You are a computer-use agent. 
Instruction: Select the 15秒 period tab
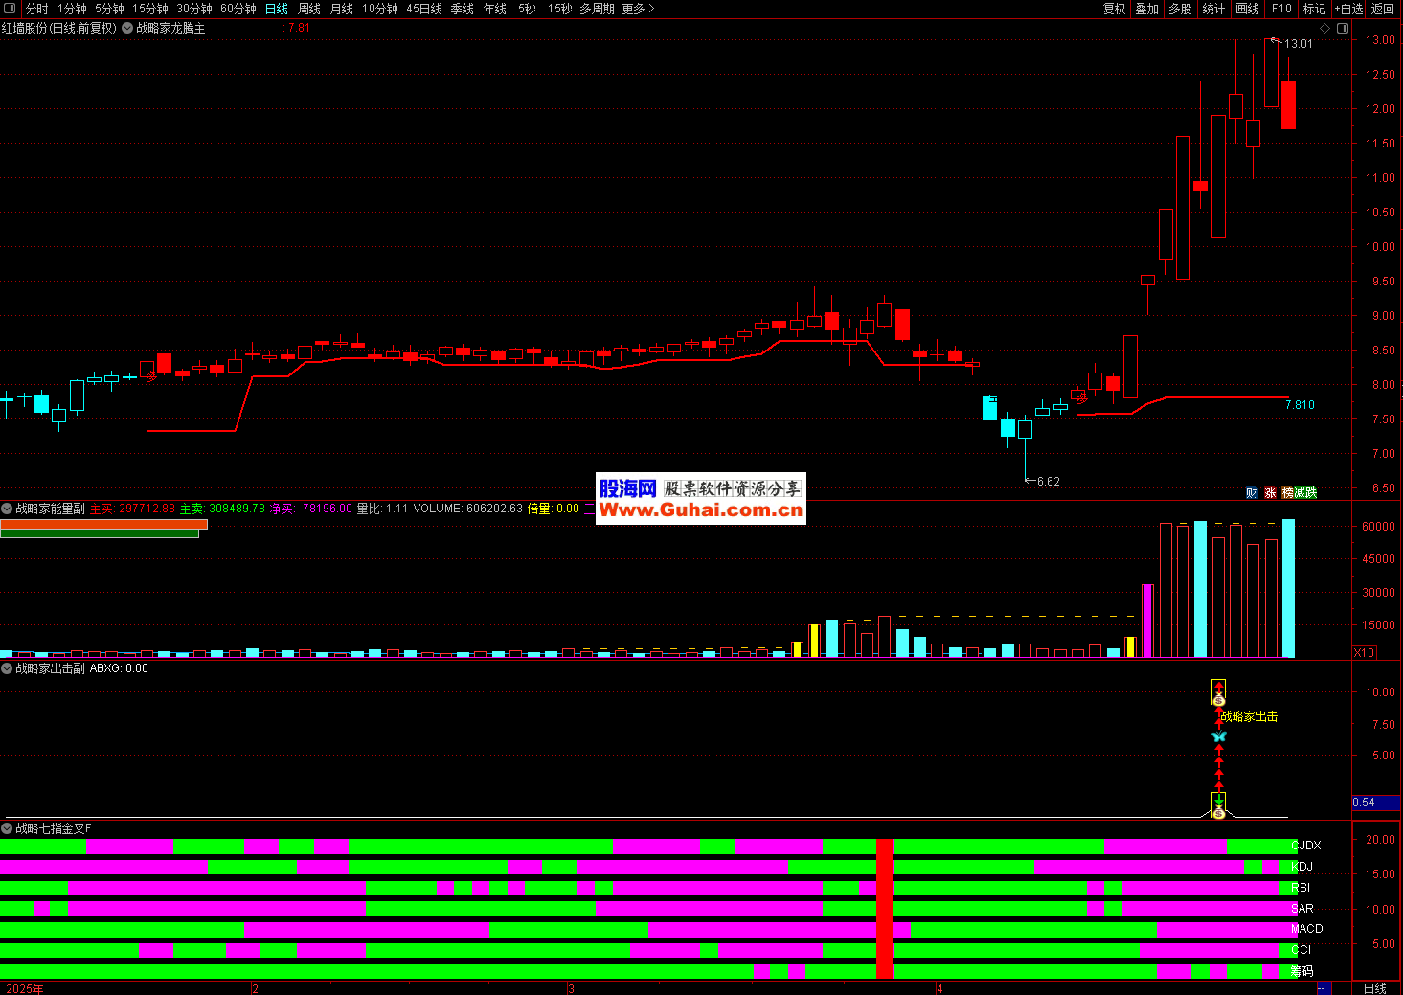point(560,9)
